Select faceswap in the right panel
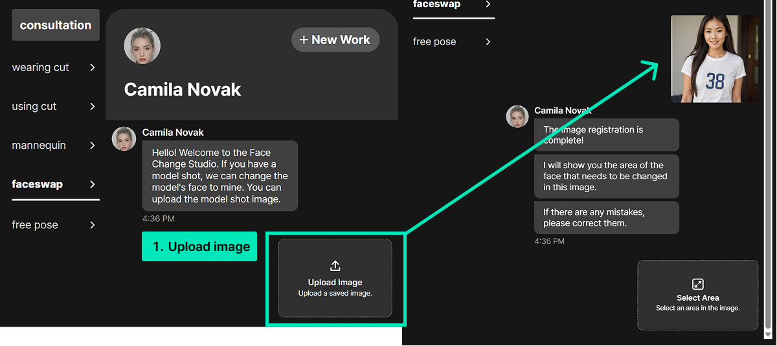Viewport: 777px width, 346px height. click(437, 4)
